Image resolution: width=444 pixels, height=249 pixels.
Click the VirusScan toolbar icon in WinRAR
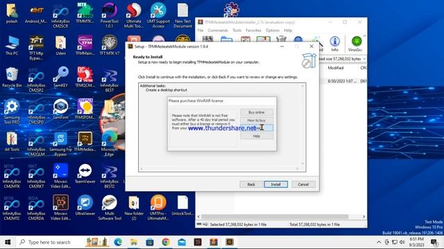[x=355, y=44]
